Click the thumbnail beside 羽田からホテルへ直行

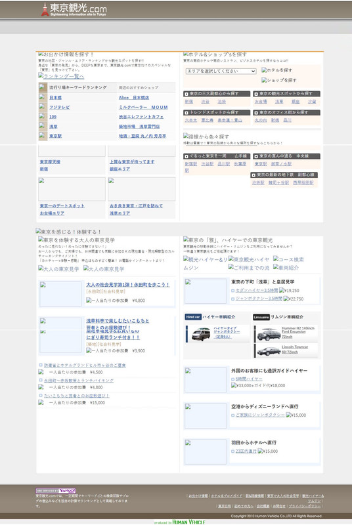(x=206, y=451)
